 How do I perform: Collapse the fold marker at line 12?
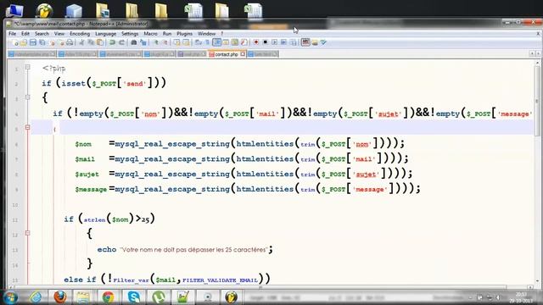click(27, 234)
